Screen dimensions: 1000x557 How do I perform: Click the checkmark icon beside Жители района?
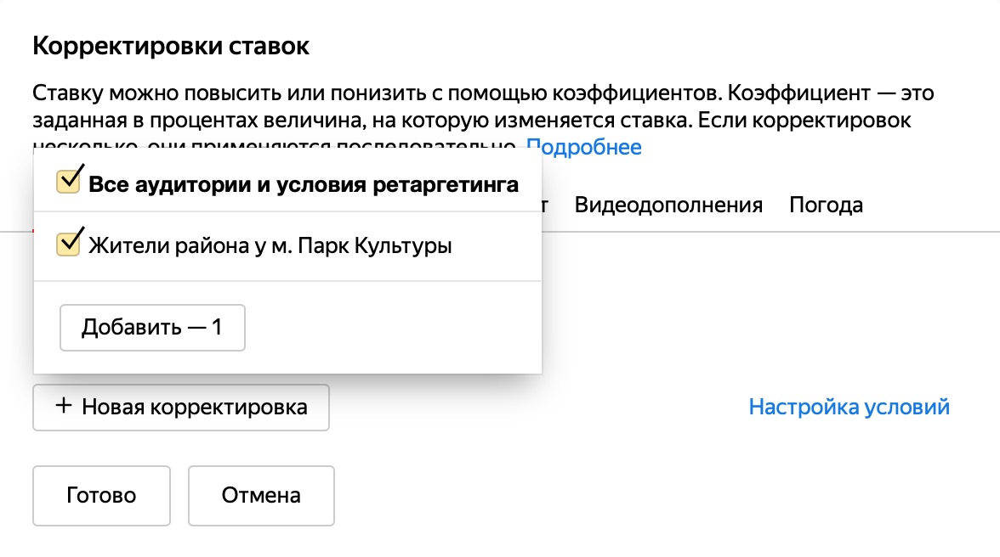pyautogui.click(x=71, y=240)
